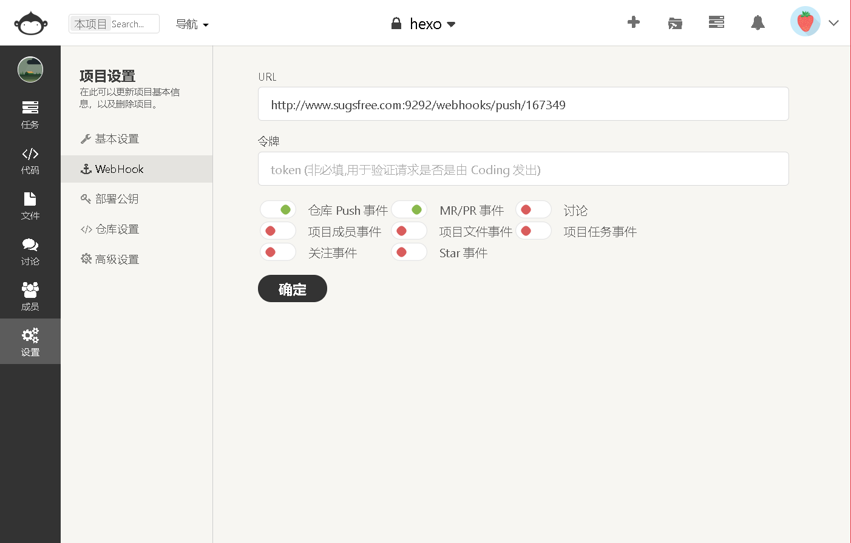This screenshot has width=851, height=543.
Task: Click the 确定 confirm button
Action: coord(293,289)
